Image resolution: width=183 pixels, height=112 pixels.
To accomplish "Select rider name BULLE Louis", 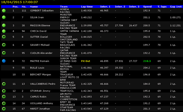I will (38, 67).
